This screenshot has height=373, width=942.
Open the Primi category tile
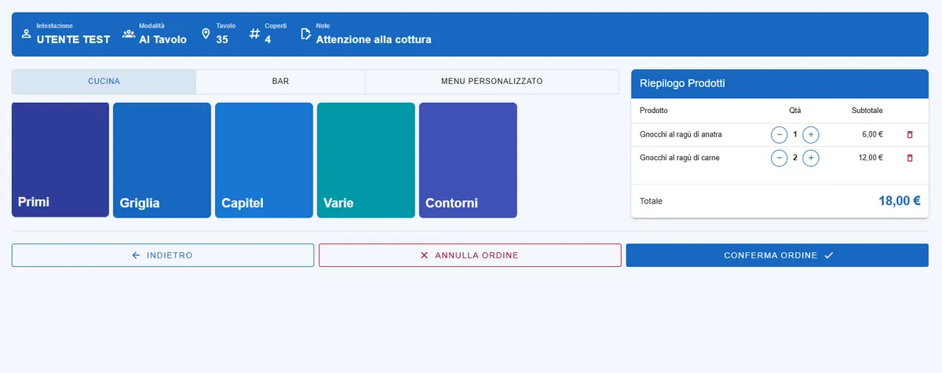(x=60, y=160)
